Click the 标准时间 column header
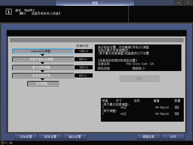This screenshot has height=145, width=193. (82, 46)
